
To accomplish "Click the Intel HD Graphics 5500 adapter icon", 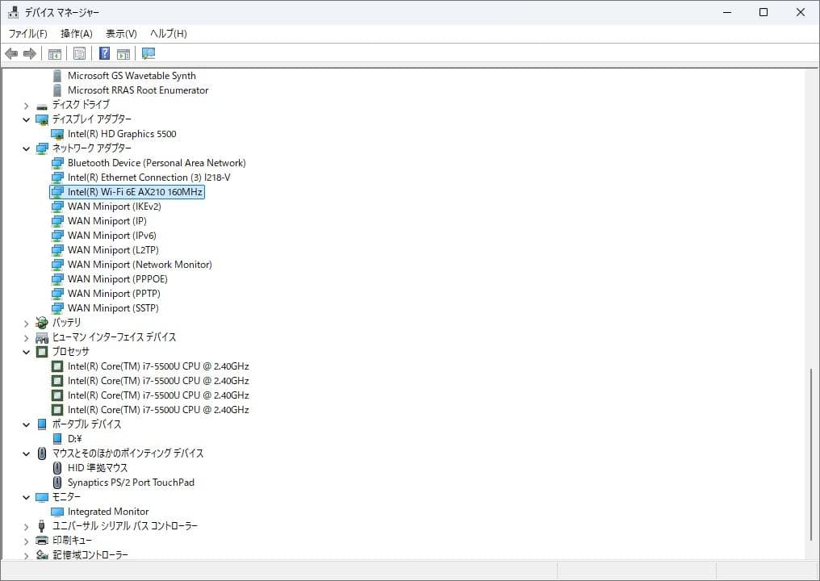I will [57, 135].
